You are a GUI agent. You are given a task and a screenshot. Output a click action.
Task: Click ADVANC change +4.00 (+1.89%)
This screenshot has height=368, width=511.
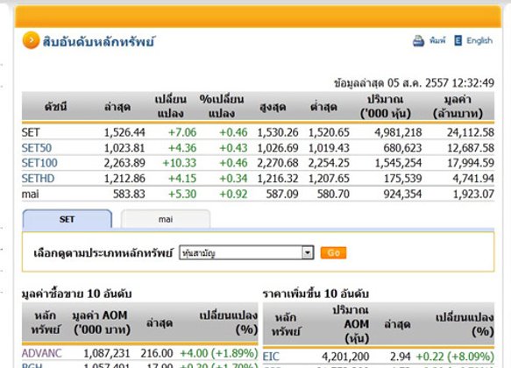tap(218, 353)
